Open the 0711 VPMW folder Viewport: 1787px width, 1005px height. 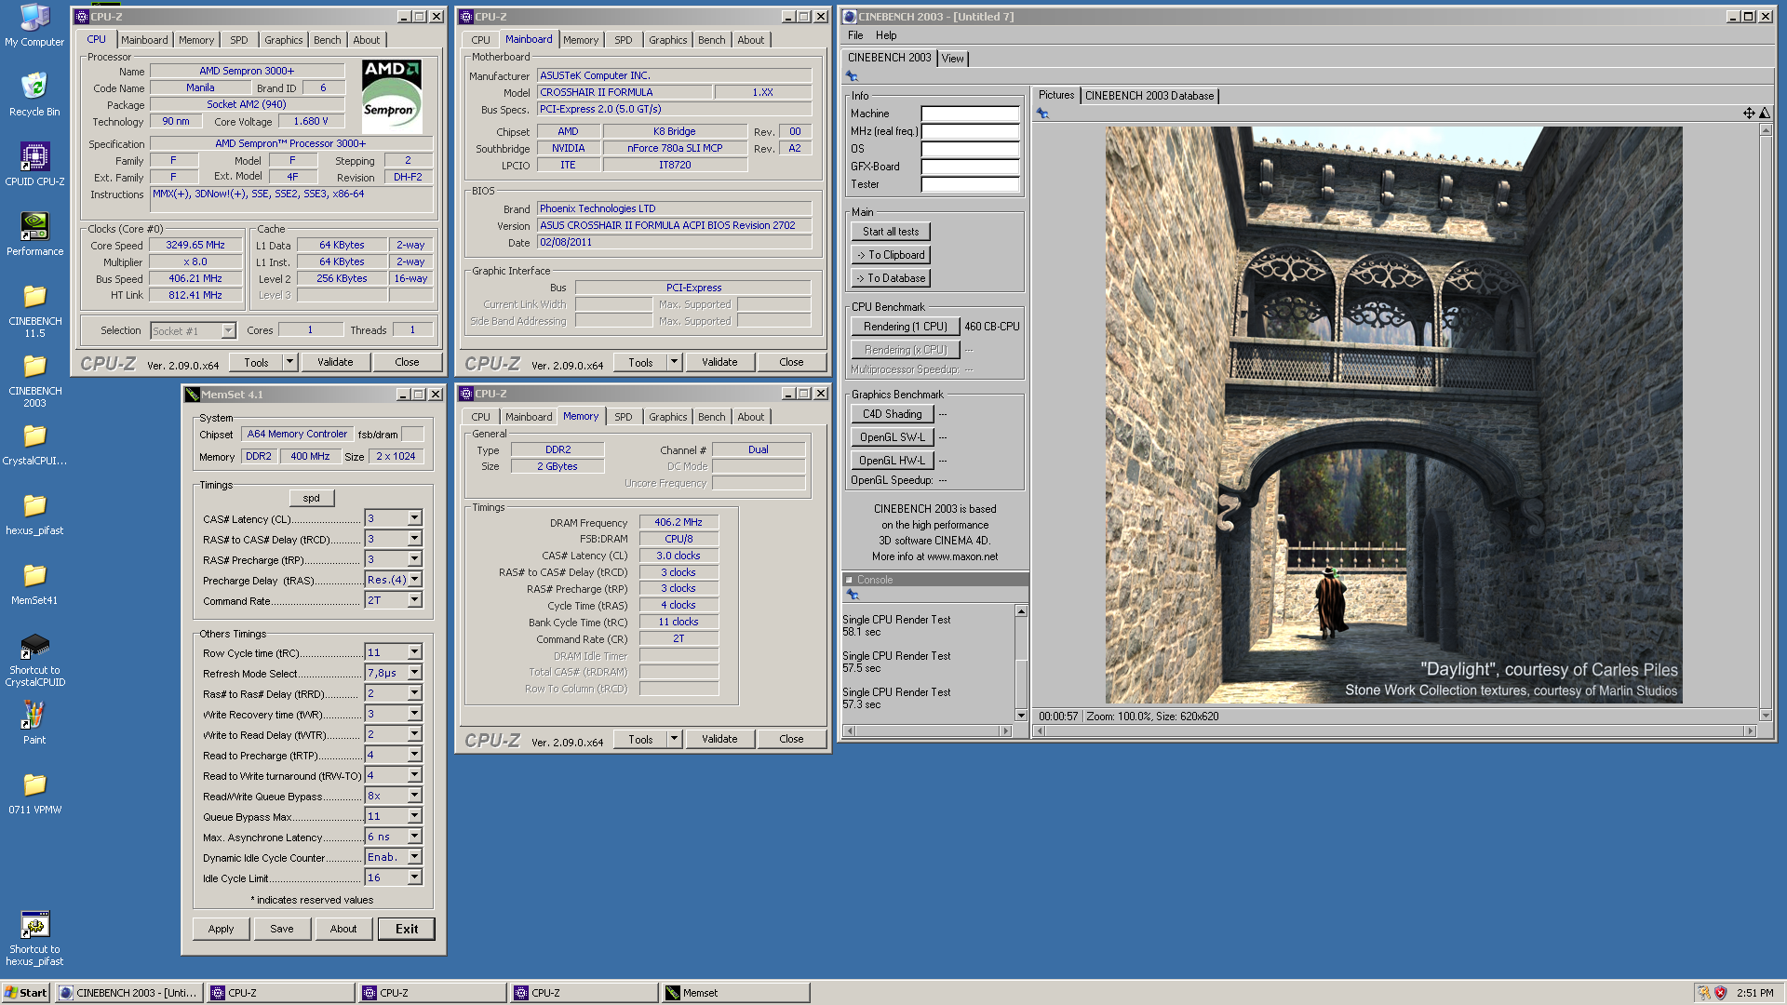34,792
